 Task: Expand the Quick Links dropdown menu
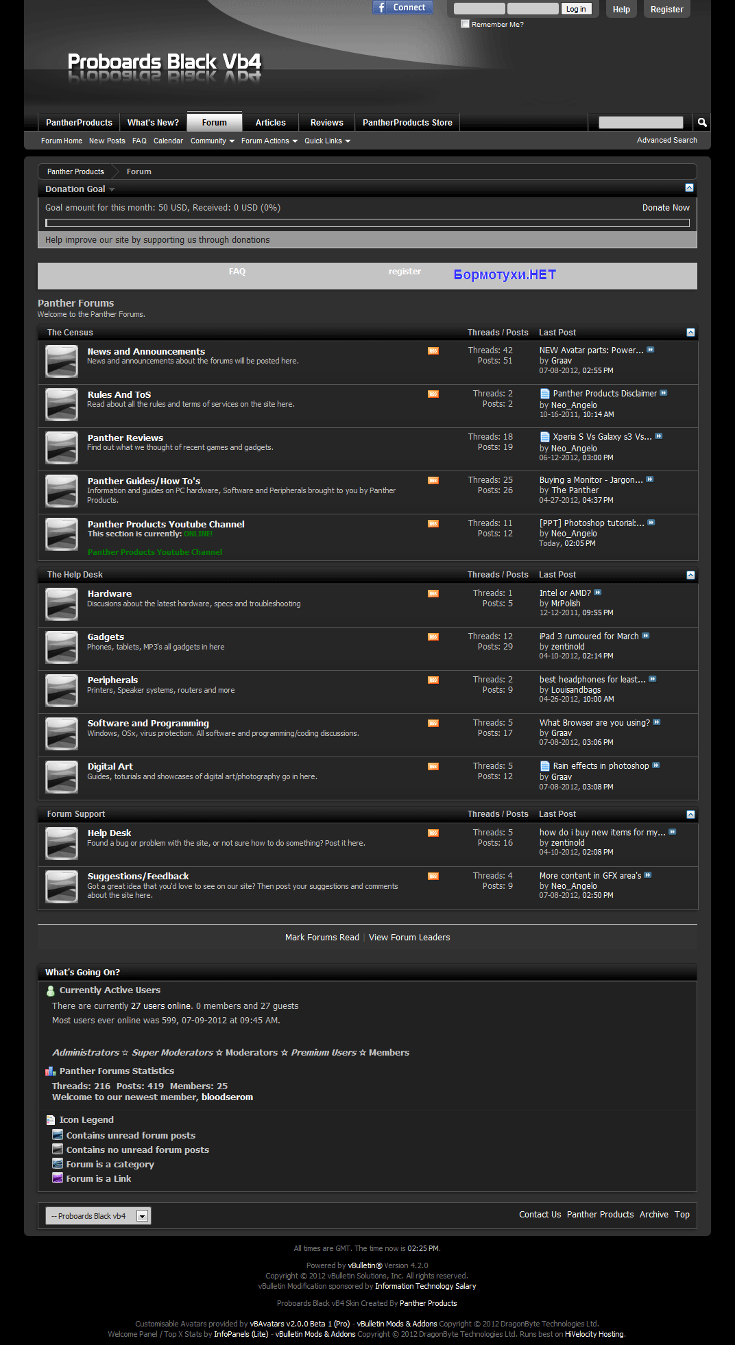pyautogui.click(x=328, y=141)
